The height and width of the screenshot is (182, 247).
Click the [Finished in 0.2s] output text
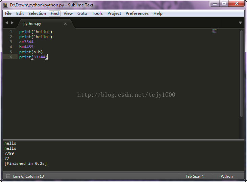(26, 163)
